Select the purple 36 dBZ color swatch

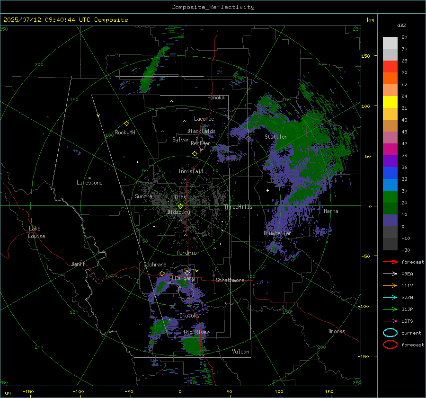pos(390,161)
